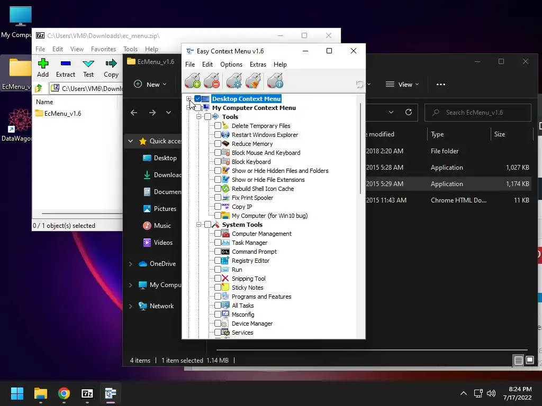This screenshot has height=406, width=542.
Task: Open 7-Zip from the taskbar
Action: point(87,393)
